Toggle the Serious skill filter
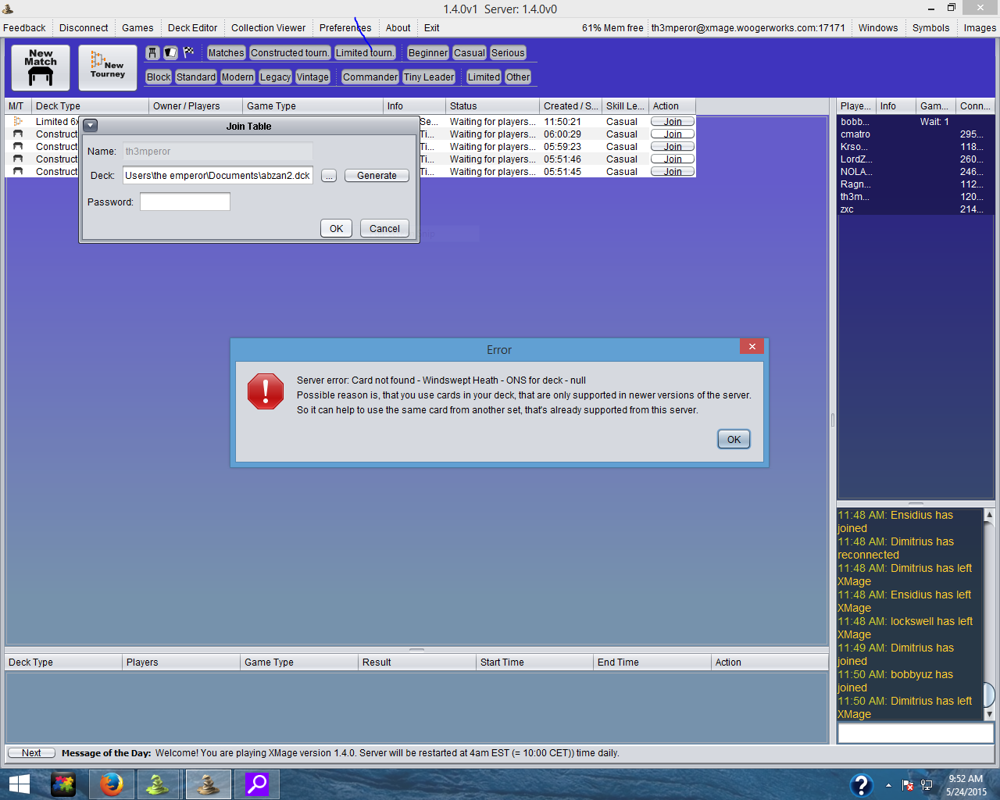This screenshot has width=1000, height=800. 508,53
